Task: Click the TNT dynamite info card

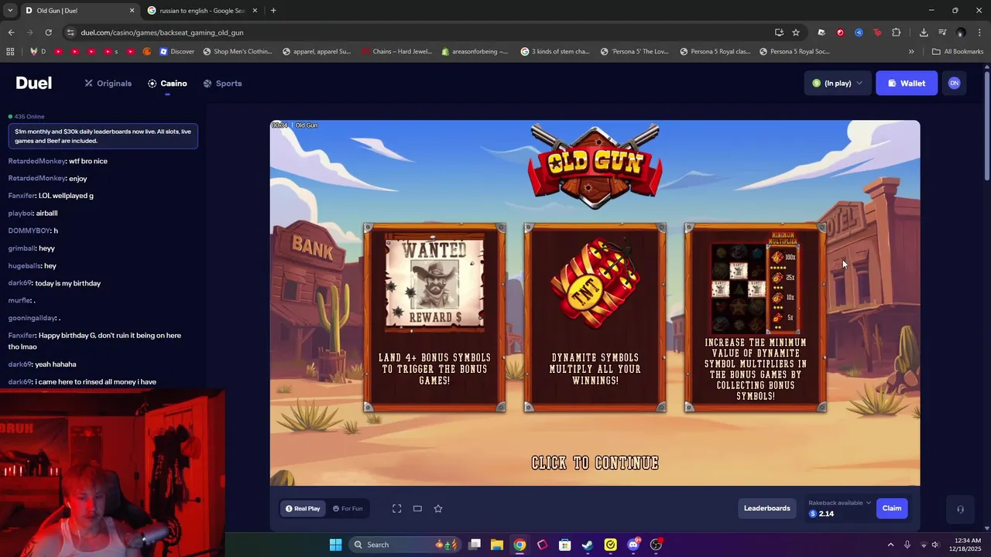Action: click(x=595, y=318)
